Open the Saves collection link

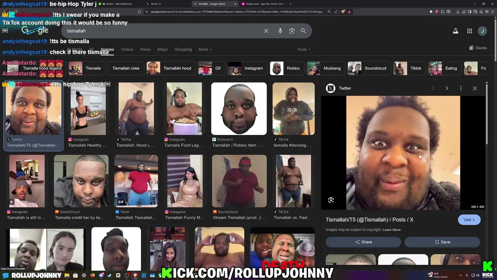478,48
